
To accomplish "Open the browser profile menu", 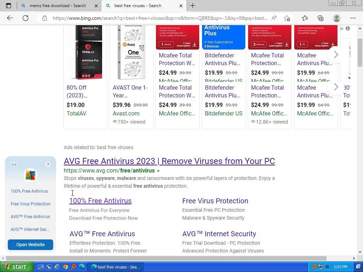I will 337,18.
